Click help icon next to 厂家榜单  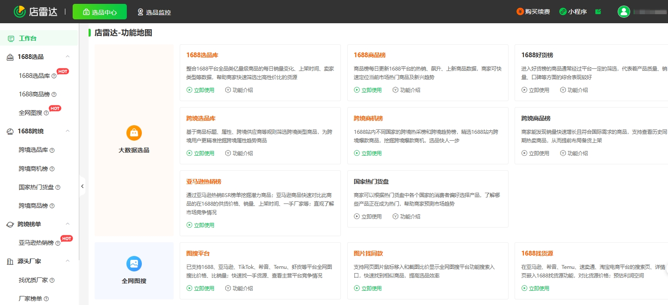46,299
